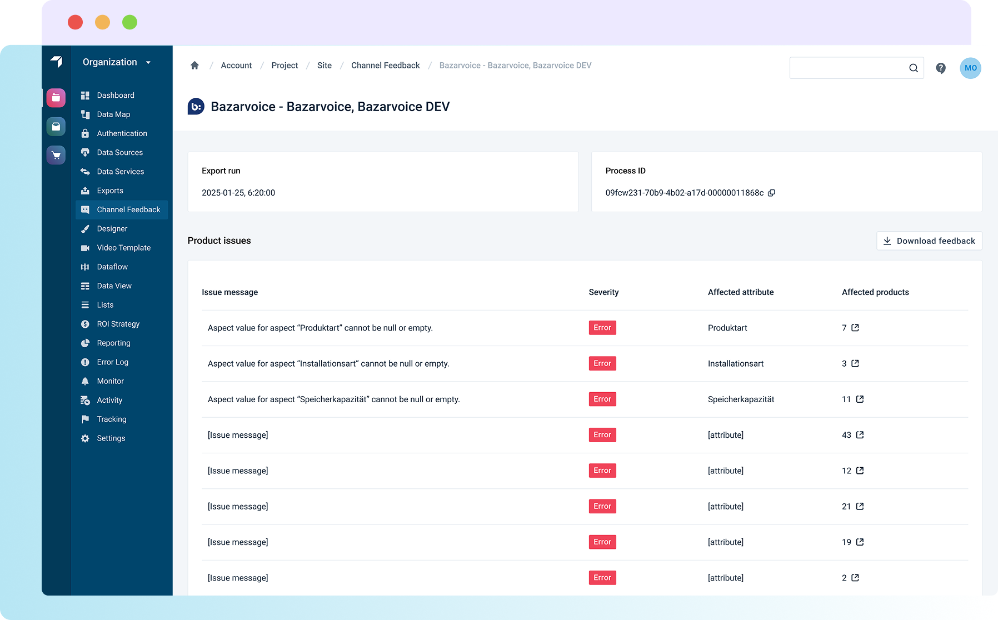Go to Channel Feedback breadcrumb link

click(386, 66)
